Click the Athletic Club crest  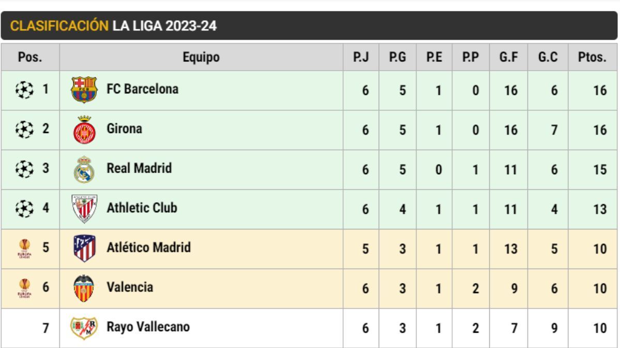click(84, 209)
